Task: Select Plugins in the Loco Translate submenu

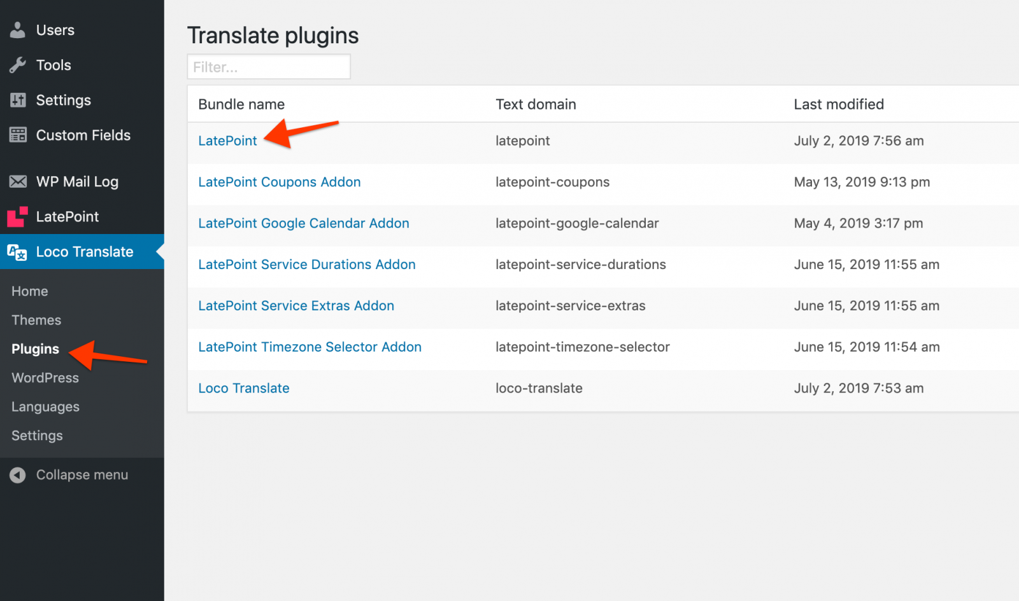Action: click(x=35, y=349)
